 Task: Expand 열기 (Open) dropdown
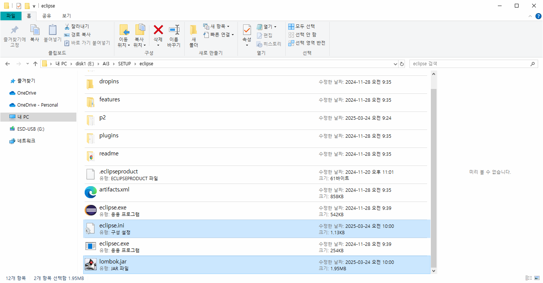coord(267,27)
